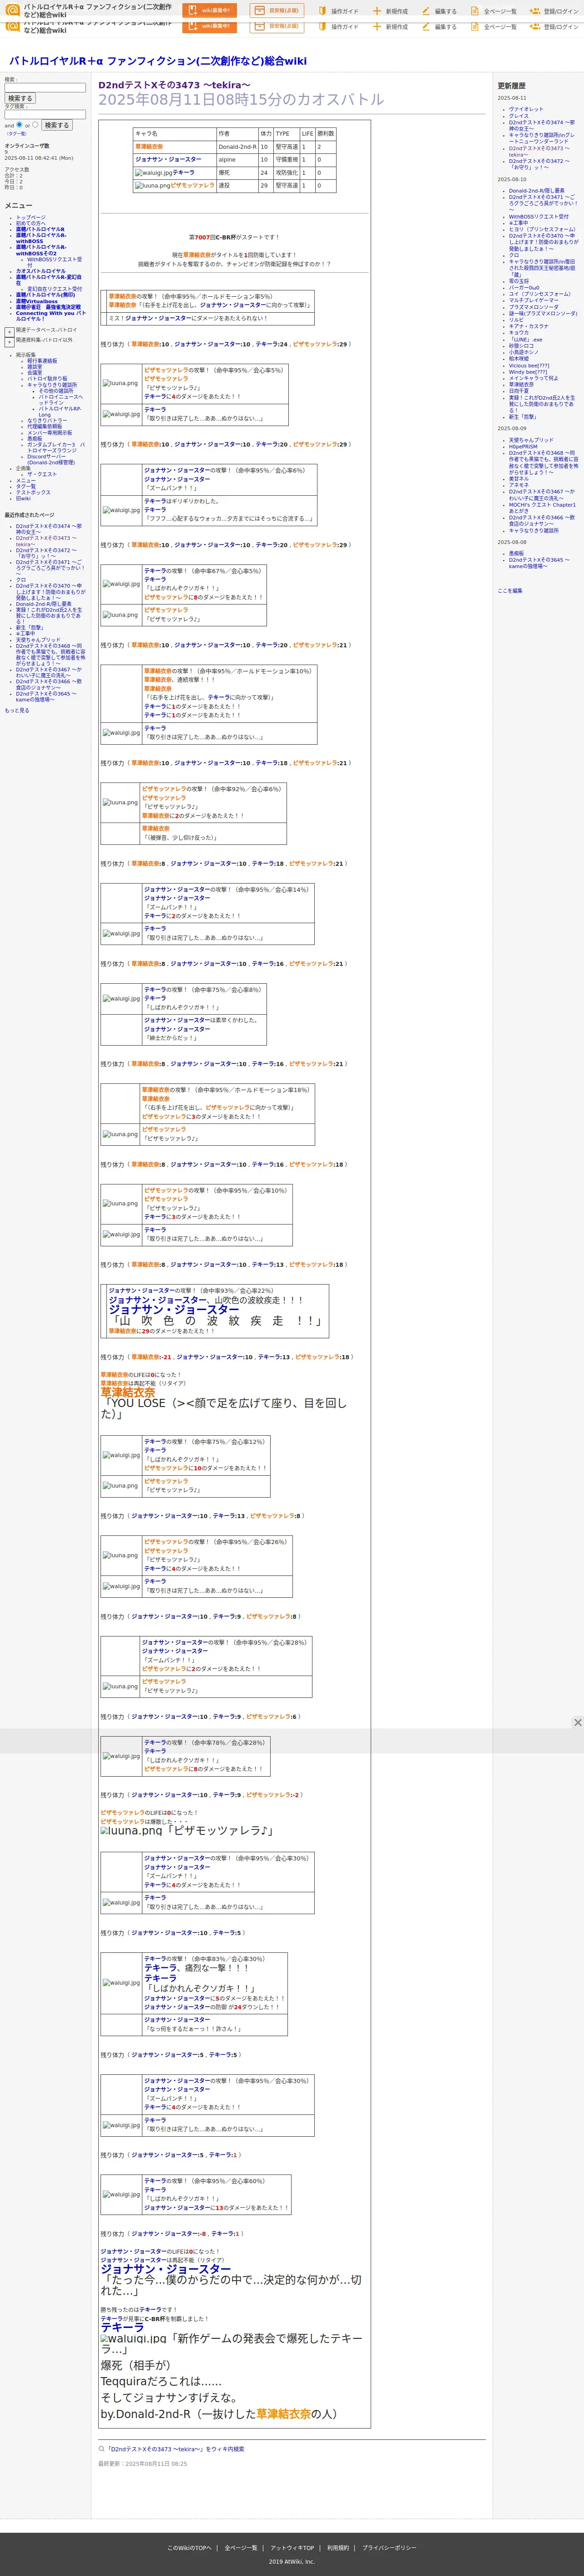Screen dimensions: 584x2576
Task: Open バーガー0ω0 in update history
Action: point(524,288)
